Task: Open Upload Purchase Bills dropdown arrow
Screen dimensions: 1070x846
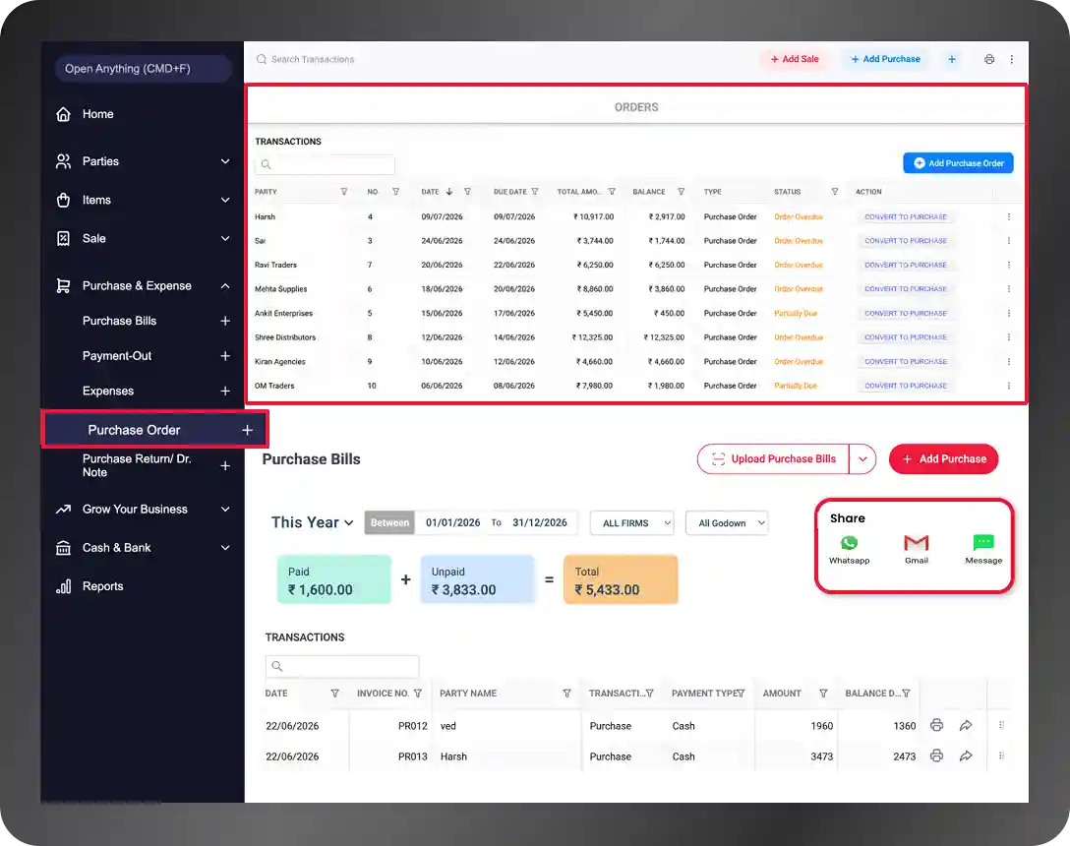Action: pyautogui.click(x=862, y=458)
